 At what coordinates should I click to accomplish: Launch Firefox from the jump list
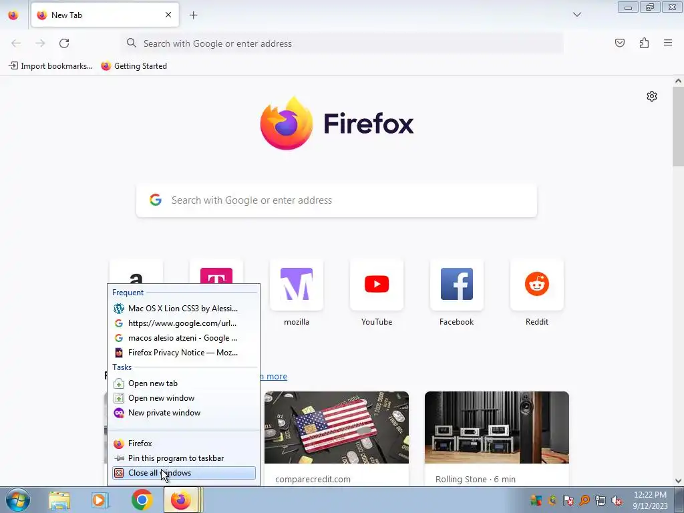click(x=184, y=444)
